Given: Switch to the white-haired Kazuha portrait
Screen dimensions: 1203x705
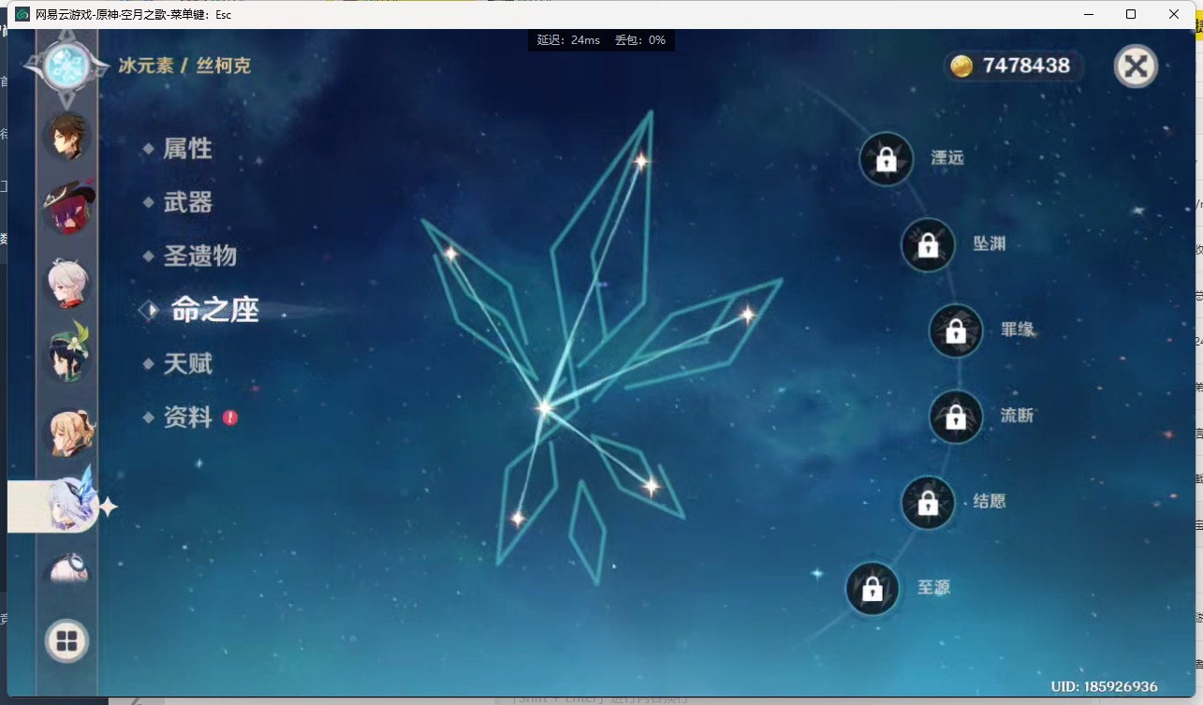Looking at the screenshot, I should 68,281.
